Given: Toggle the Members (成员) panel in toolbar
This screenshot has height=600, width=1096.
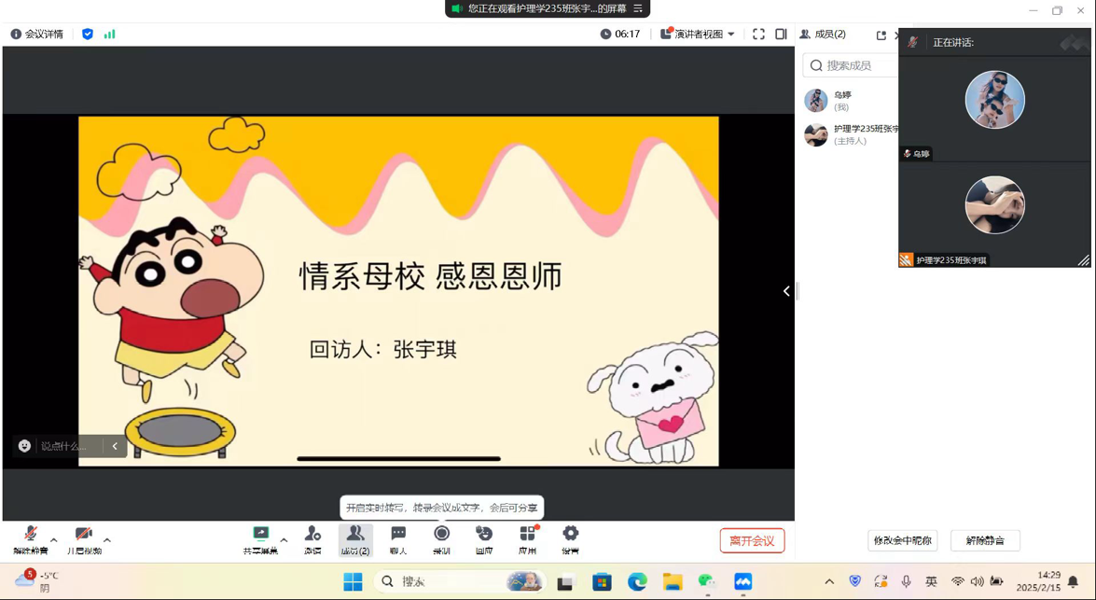Looking at the screenshot, I should (355, 538).
